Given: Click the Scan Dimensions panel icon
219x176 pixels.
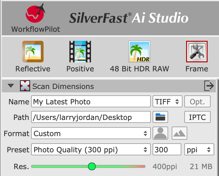Looking at the screenshot, I should coord(25,86).
